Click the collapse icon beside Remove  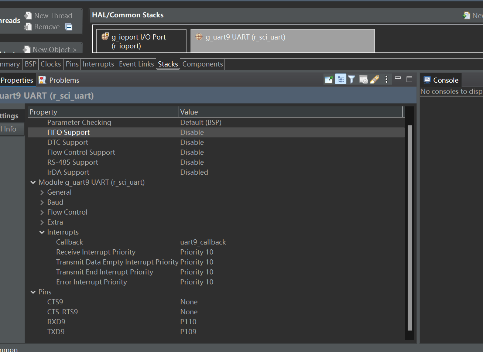click(x=69, y=27)
